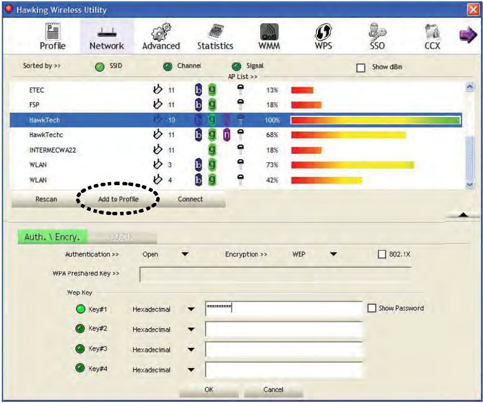This screenshot has width=483, height=403.
Task: Switch to the Auth. \ Encry. tab
Action: tap(52, 237)
